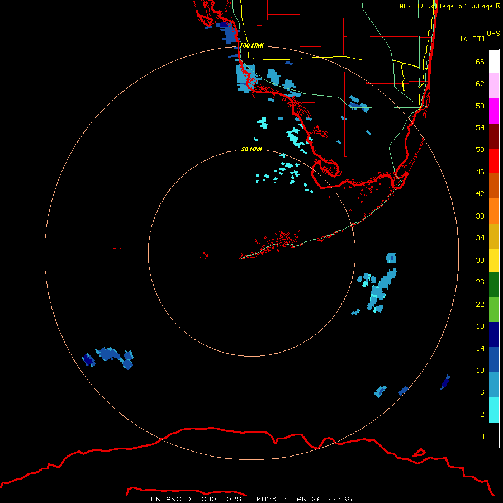
Task: Click the legend value 58
Action: (x=480, y=106)
